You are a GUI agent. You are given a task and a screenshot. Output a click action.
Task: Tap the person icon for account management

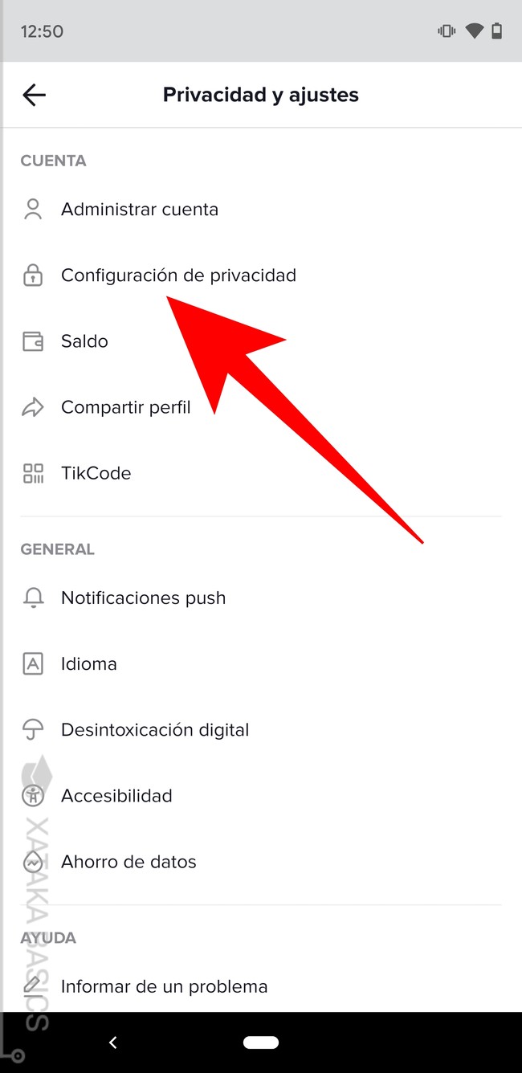(33, 210)
